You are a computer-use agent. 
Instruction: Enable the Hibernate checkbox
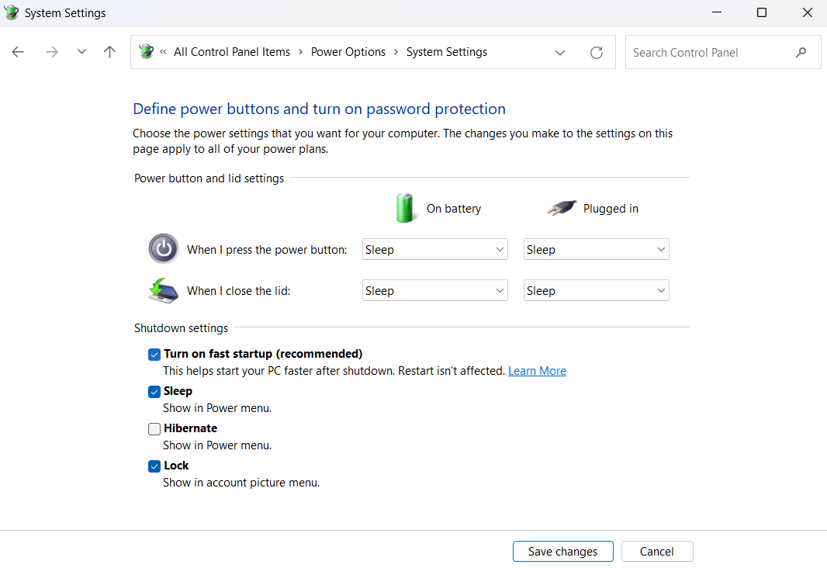(154, 429)
